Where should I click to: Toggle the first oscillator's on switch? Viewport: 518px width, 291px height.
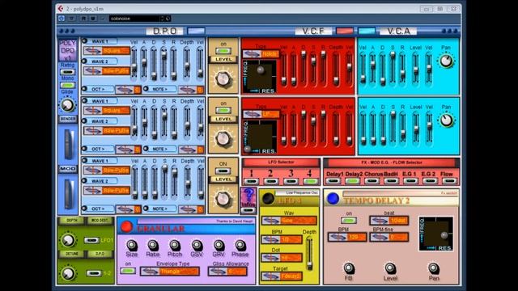[x=223, y=51]
